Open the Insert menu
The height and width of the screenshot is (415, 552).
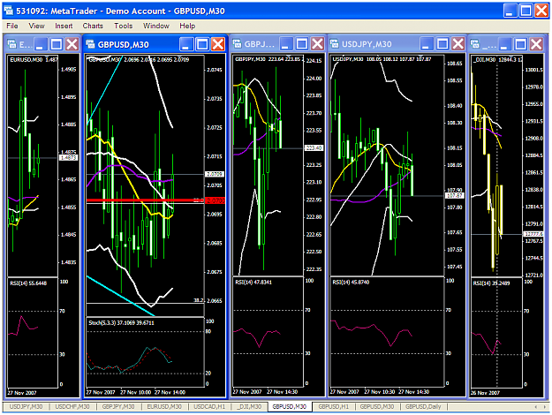tap(64, 26)
